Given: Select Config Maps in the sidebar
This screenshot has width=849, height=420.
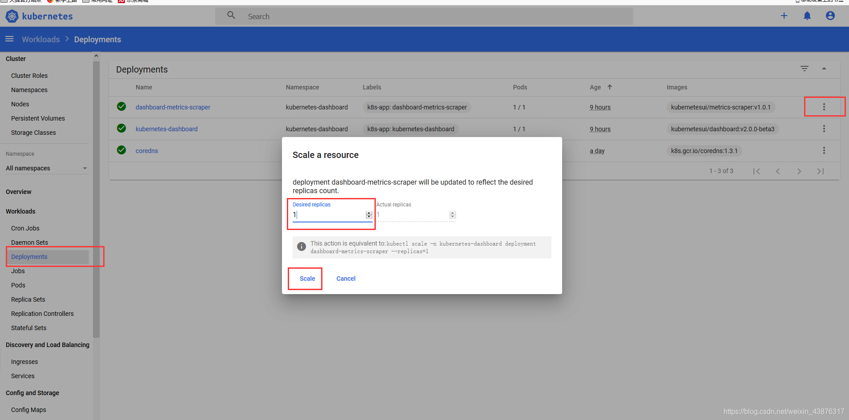Looking at the screenshot, I should [x=28, y=410].
